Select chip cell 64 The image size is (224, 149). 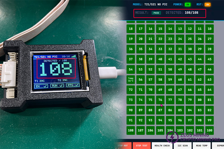coord(209,90)
